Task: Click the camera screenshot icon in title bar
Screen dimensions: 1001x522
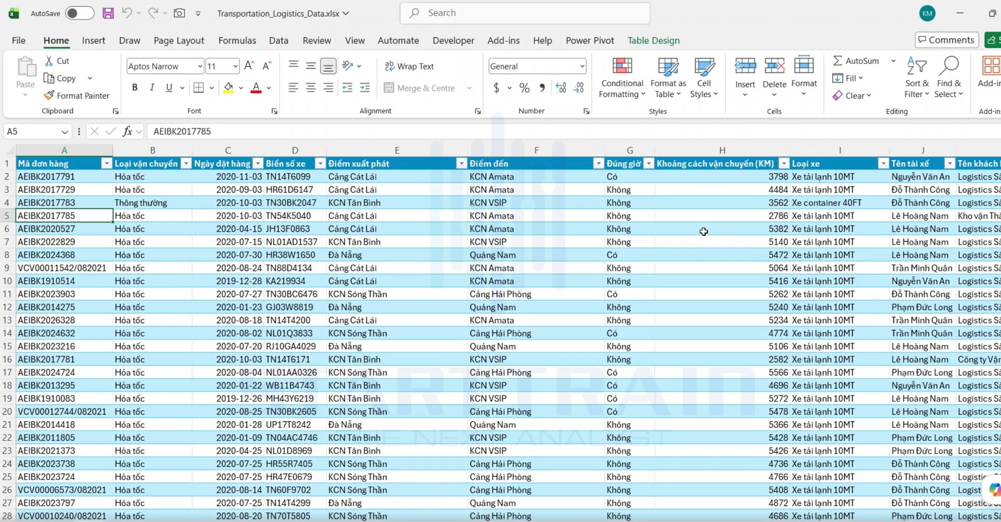Action: pos(179,13)
